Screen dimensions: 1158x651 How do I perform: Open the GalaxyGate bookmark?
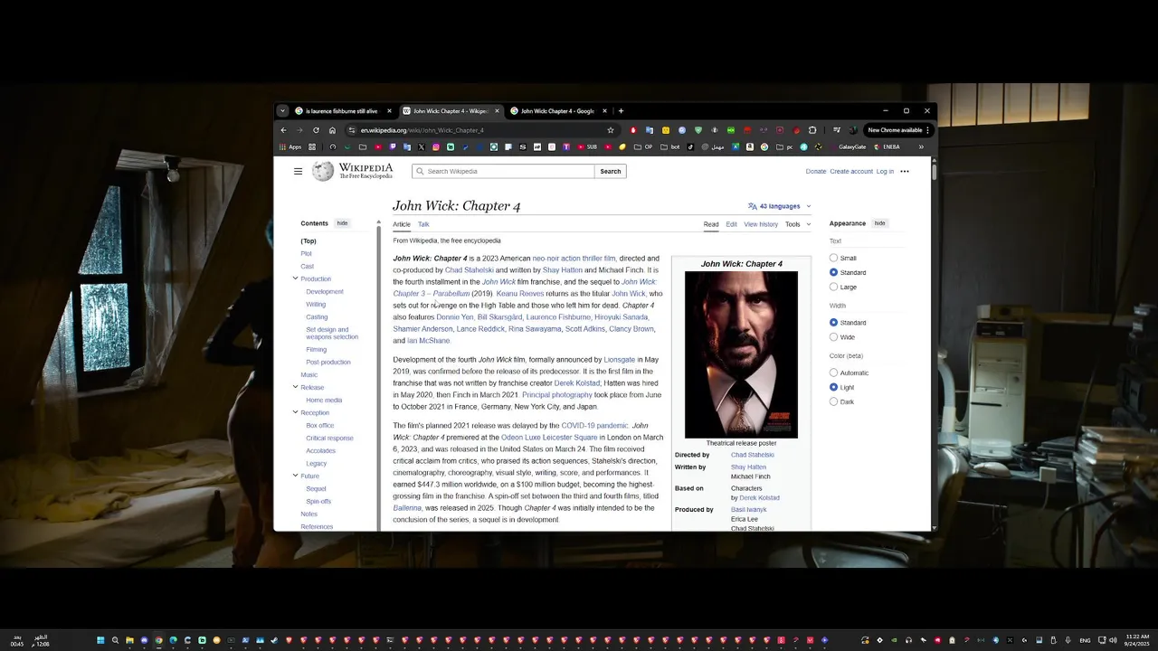848,146
